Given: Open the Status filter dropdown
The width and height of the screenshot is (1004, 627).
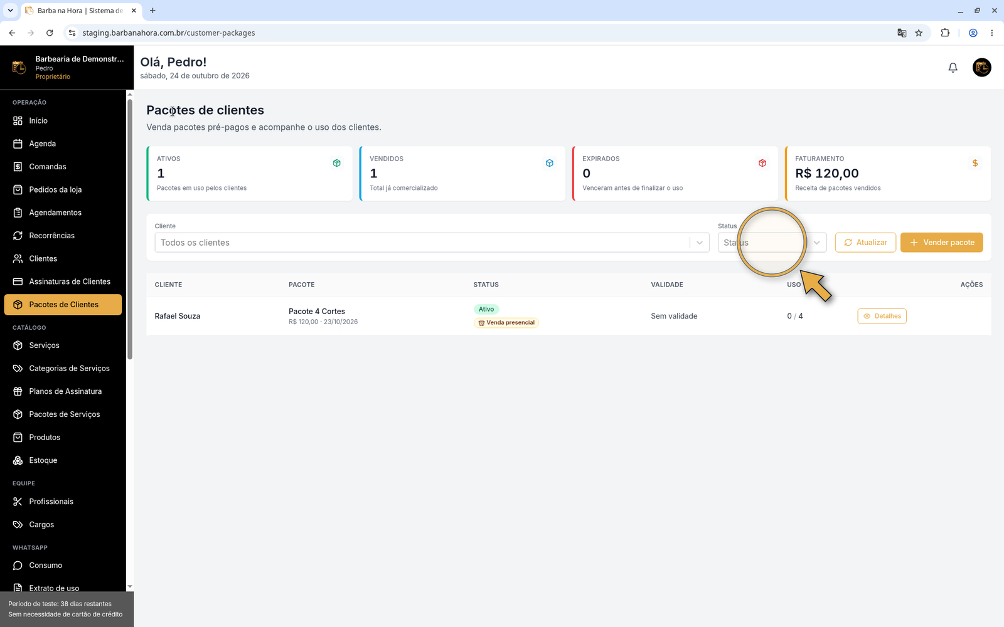Looking at the screenshot, I should [x=772, y=243].
